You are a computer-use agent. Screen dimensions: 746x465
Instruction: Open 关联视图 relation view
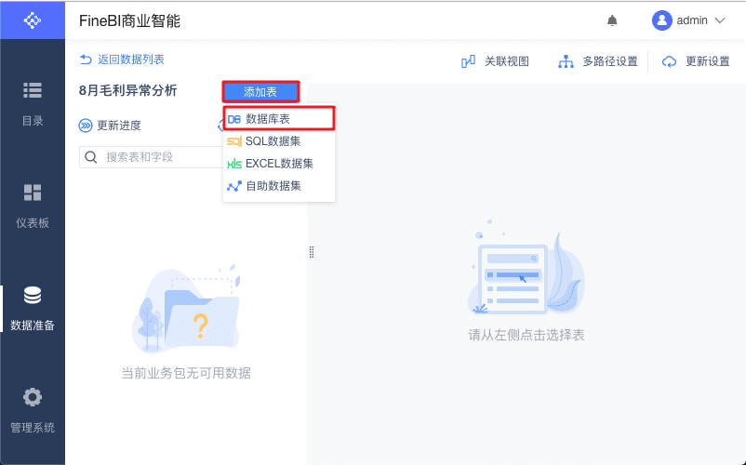coord(495,61)
